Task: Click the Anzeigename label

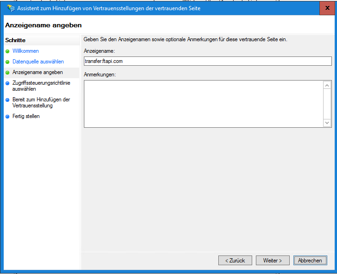Action: pyautogui.click(x=99, y=51)
